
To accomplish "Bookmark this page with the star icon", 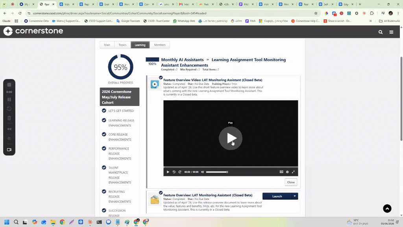I will click(316, 13).
